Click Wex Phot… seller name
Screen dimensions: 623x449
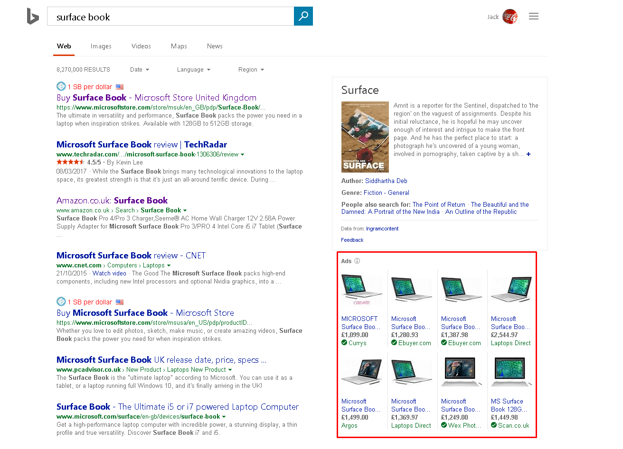click(465, 426)
